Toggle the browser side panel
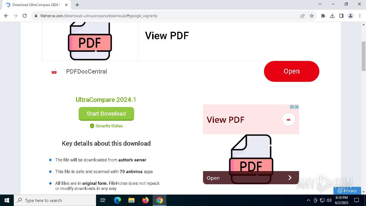 point(341,16)
